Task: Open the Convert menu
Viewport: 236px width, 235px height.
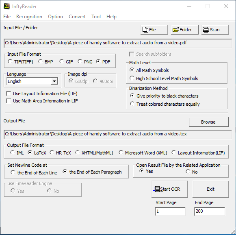Action: point(77,17)
